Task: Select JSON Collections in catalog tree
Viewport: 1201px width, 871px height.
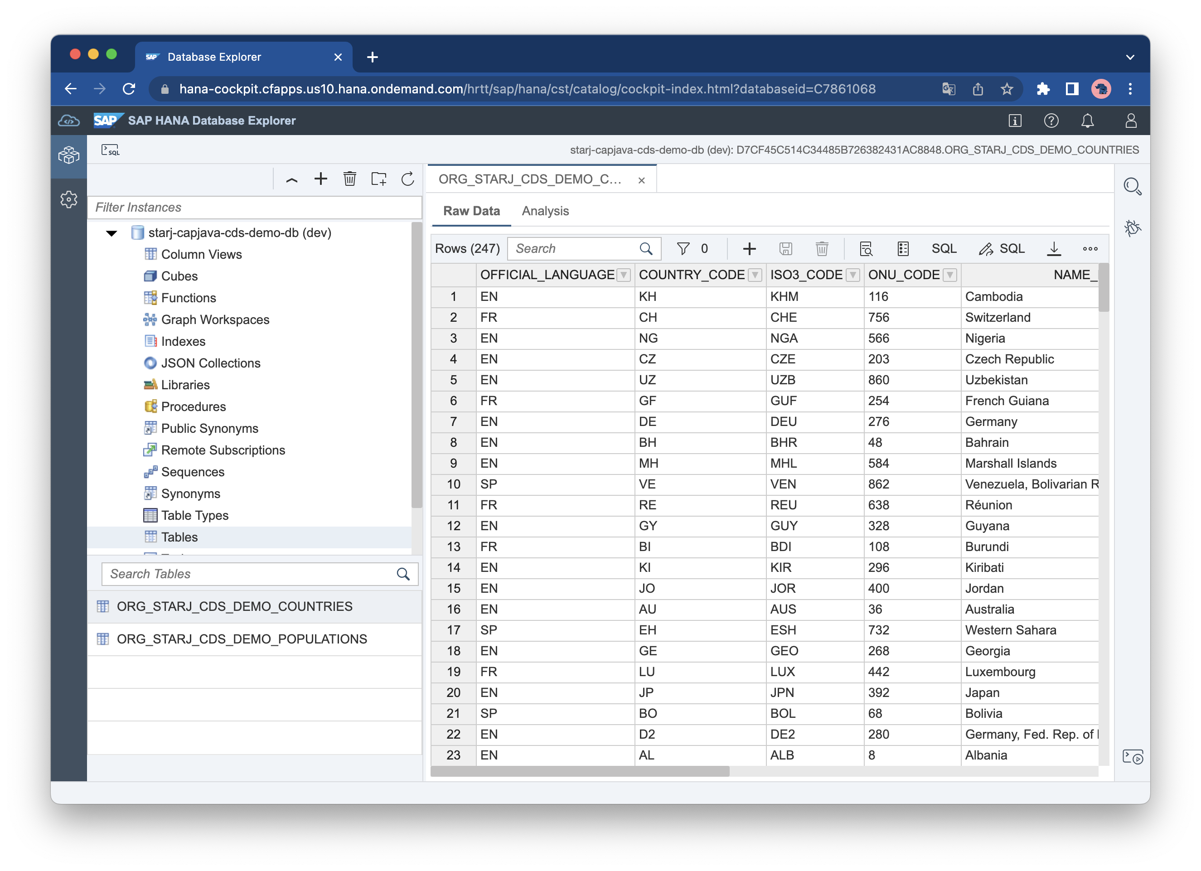Action: (x=211, y=363)
